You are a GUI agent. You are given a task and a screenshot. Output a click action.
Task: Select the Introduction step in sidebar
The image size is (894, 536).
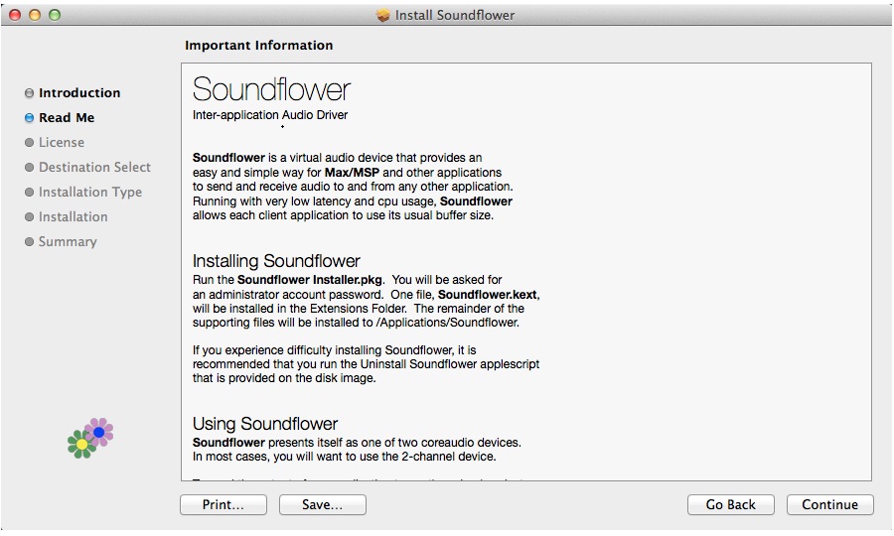(x=79, y=93)
